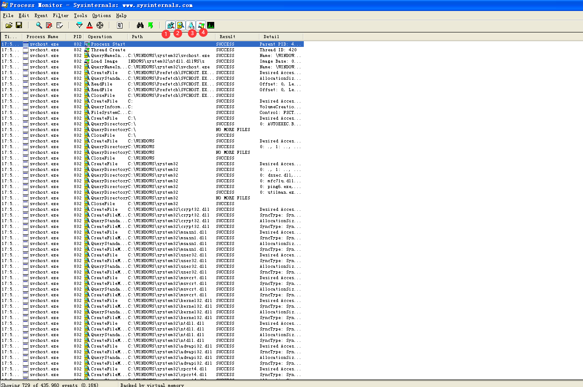The image size is (583, 387).
Task: Select the Process Start event row
Action: coord(152,44)
